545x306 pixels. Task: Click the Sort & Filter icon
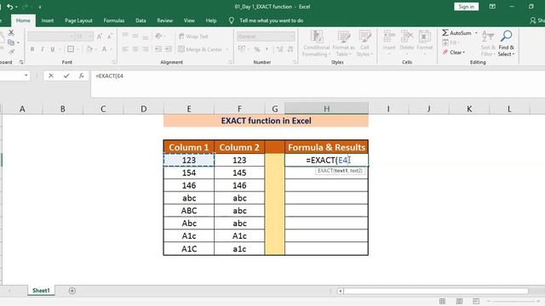point(488,36)
